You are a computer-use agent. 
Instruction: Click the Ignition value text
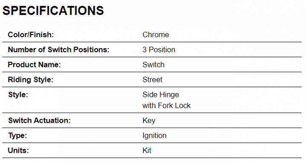[x=154, y=136]
